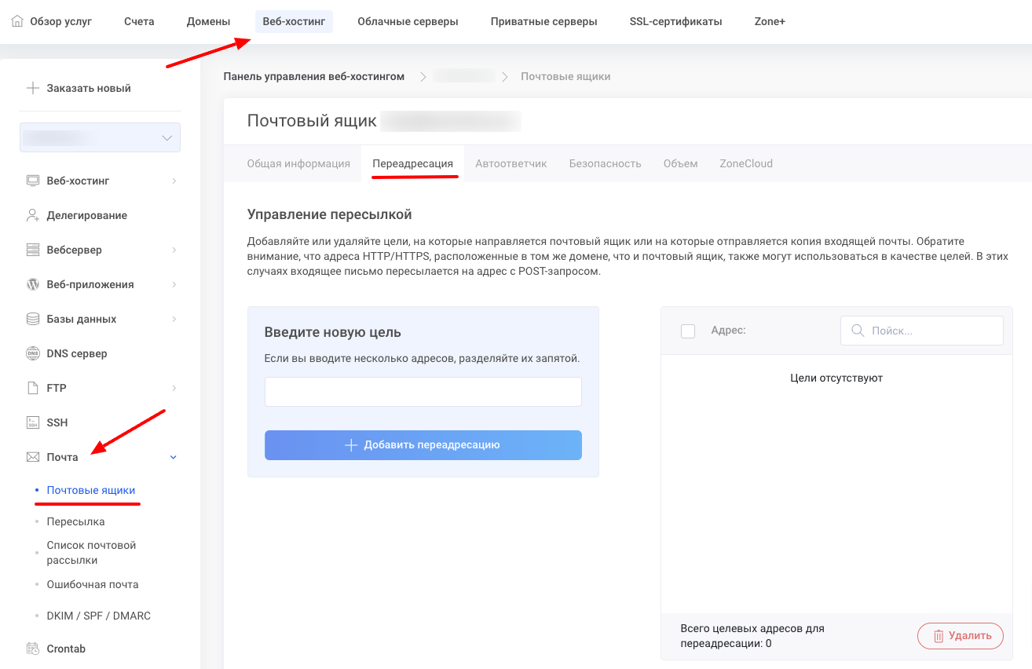The height and width of the screenshot is (669, 1032).
Task: Click the monitor icon next to Веб-хостинг in sidebar
Action: [33, 181]
